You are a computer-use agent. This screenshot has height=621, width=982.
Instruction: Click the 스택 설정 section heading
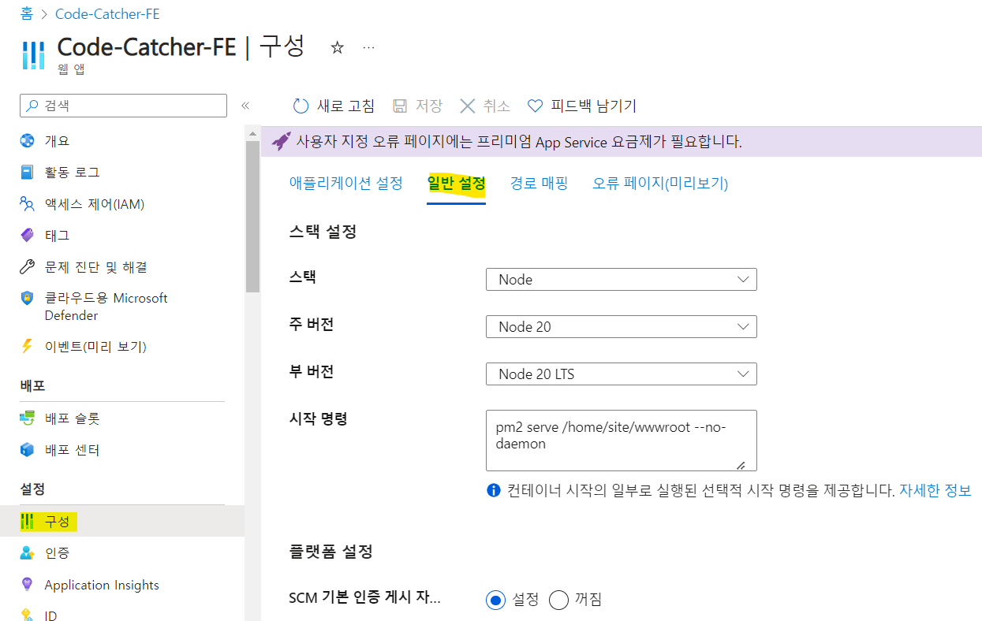click(x=323, y=232)
